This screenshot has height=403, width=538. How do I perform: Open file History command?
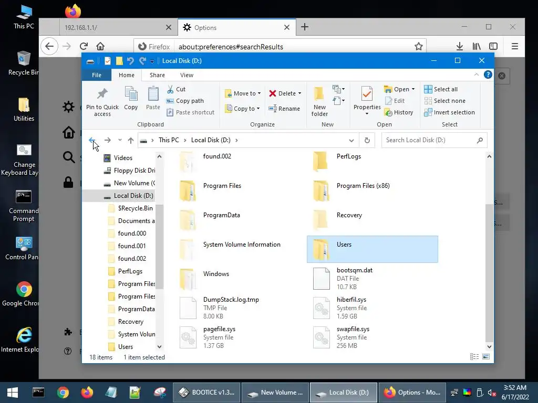pyautogui.click(x=399, y=112)
